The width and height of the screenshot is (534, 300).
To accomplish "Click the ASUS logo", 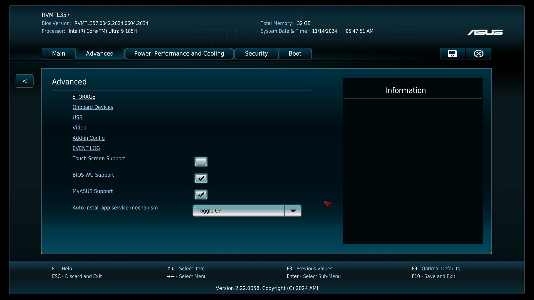I will click(x=485, y=32).
